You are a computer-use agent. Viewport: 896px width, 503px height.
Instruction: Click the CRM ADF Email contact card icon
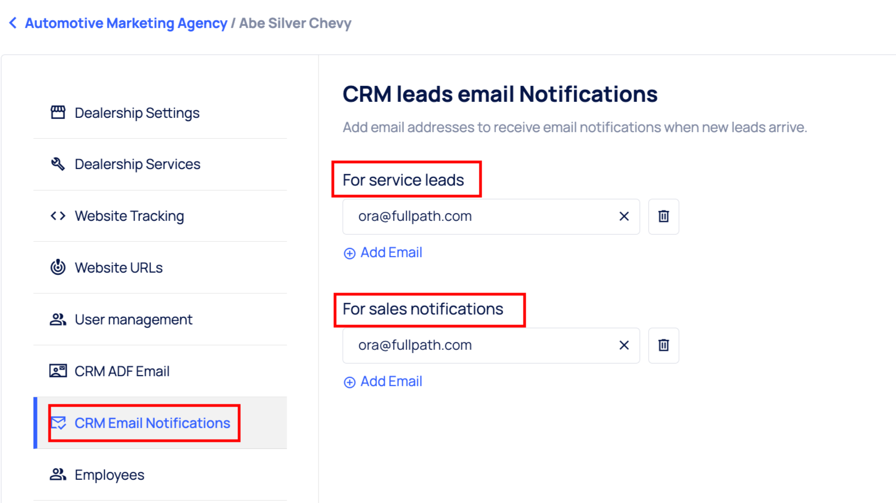[58, 370]
